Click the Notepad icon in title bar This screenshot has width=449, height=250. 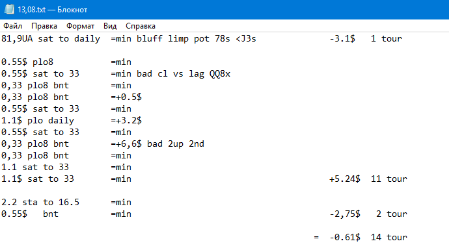point(9,10)
